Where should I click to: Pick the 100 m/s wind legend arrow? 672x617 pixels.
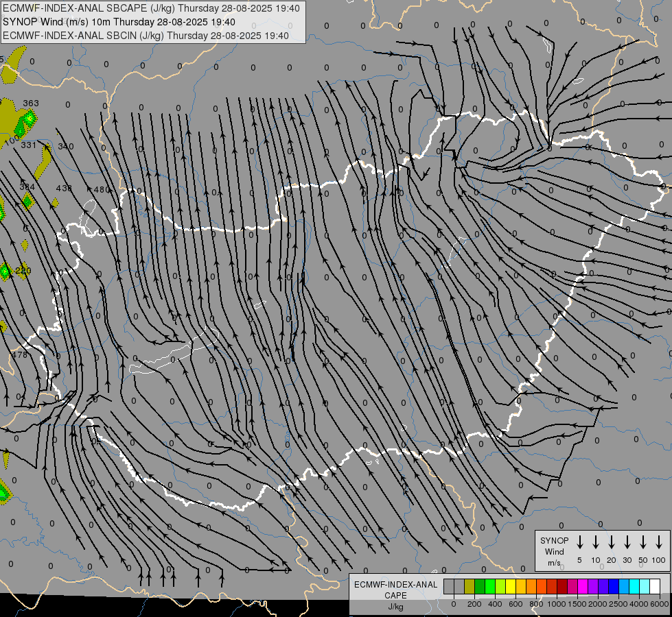[659, 542]
